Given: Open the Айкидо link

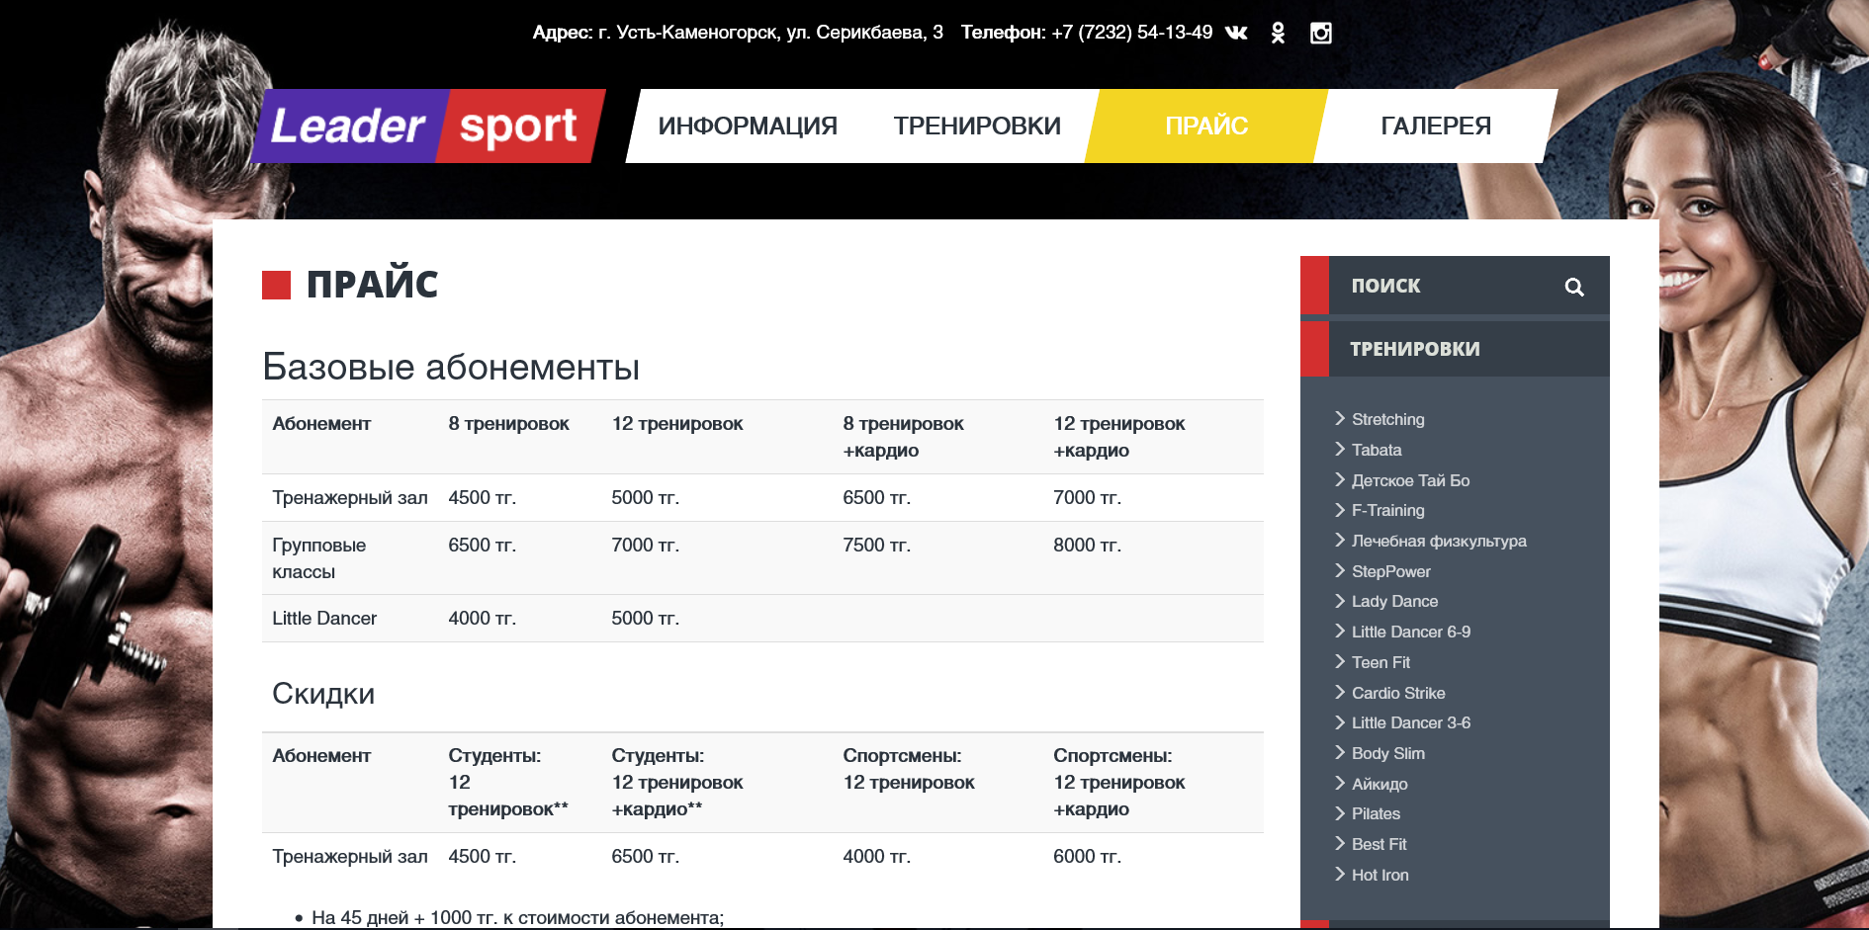Looking at the screenshot, I should [x=1379, y=784].
